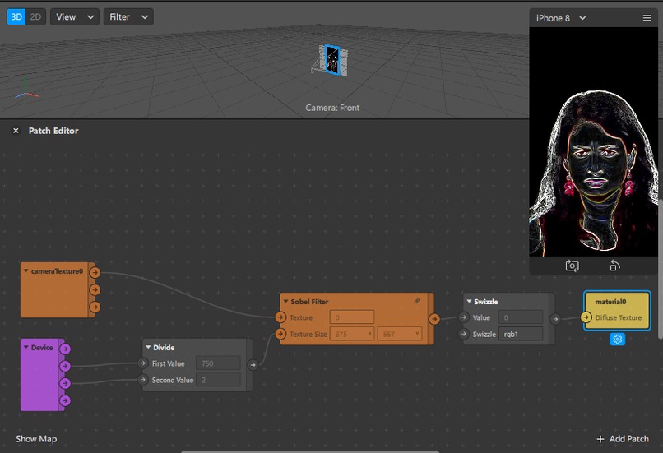Click the Swizzle field showing rgb1
The image size is (663, 453).
pyautogui.click(x=521, y=334)
